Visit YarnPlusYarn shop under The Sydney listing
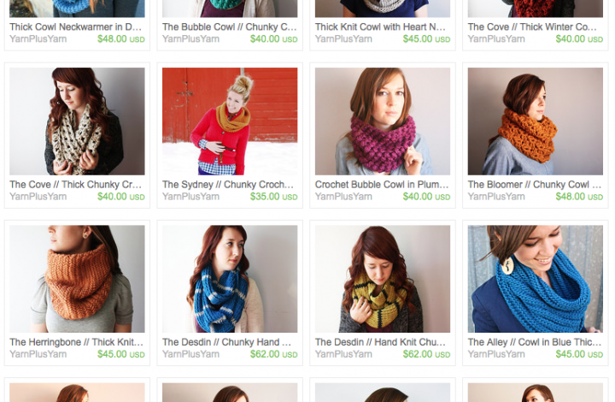615x402 pixels. (x=190, y=196)
